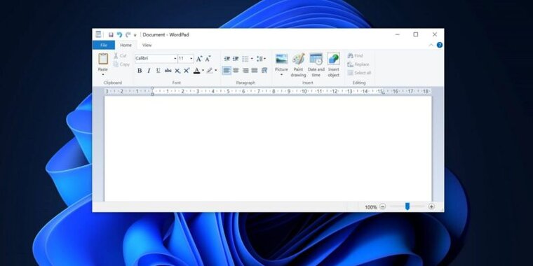Open the list style dropdown arrow
The height and width of the screenshot is (266, 533).
tap(252, 59)
